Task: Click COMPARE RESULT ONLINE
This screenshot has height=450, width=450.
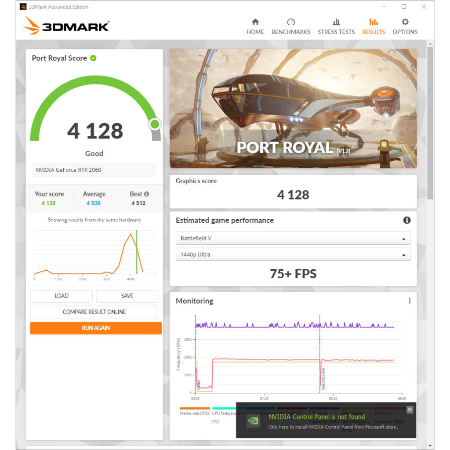Action: (x=94, y=312)
